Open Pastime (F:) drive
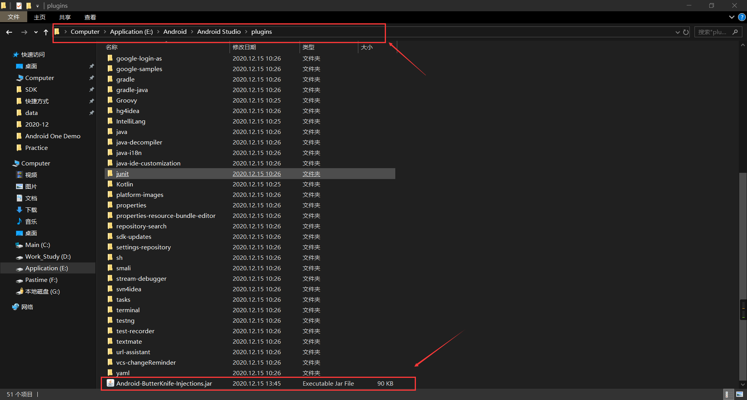The width and height of the screenshot is (747, 400). tap(41, 280)
